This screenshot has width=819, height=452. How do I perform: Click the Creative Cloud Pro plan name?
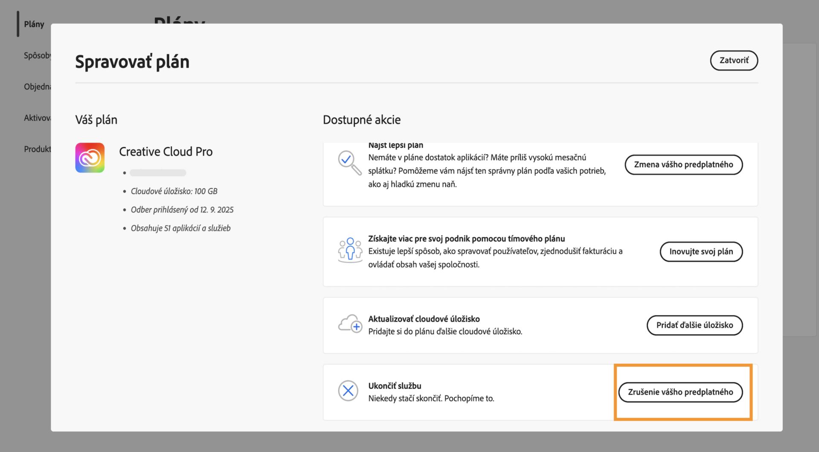(166, 152)
